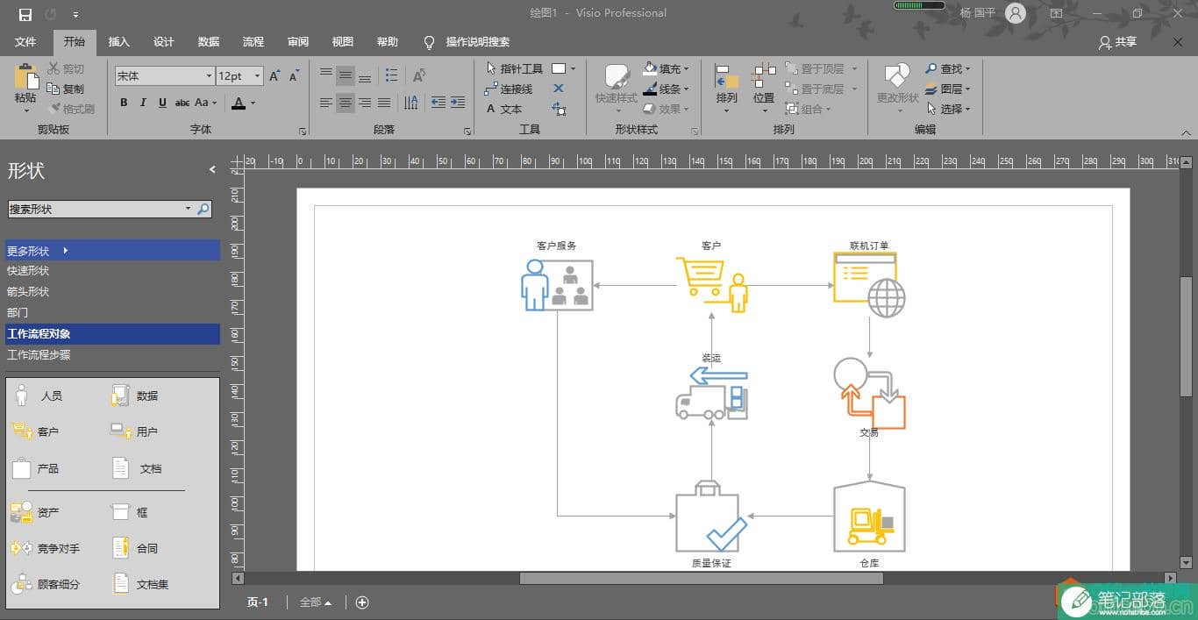Image resolution: width=1198 pixels, height=620 pixels.
Task: Switch to the 数据 ribbon tab
Action: point(209,41)
